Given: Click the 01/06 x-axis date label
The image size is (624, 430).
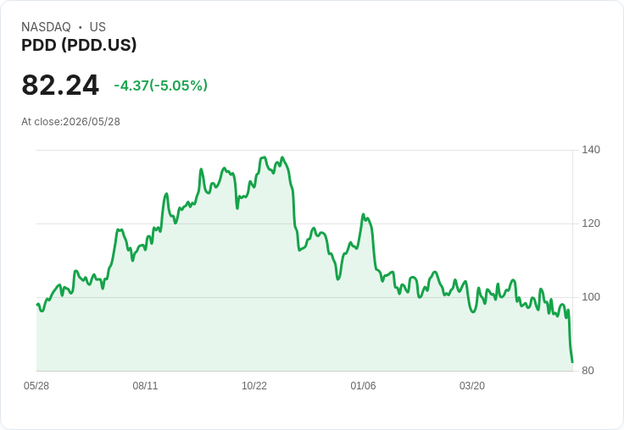Looking at the screenshot, I should point(363,386).
